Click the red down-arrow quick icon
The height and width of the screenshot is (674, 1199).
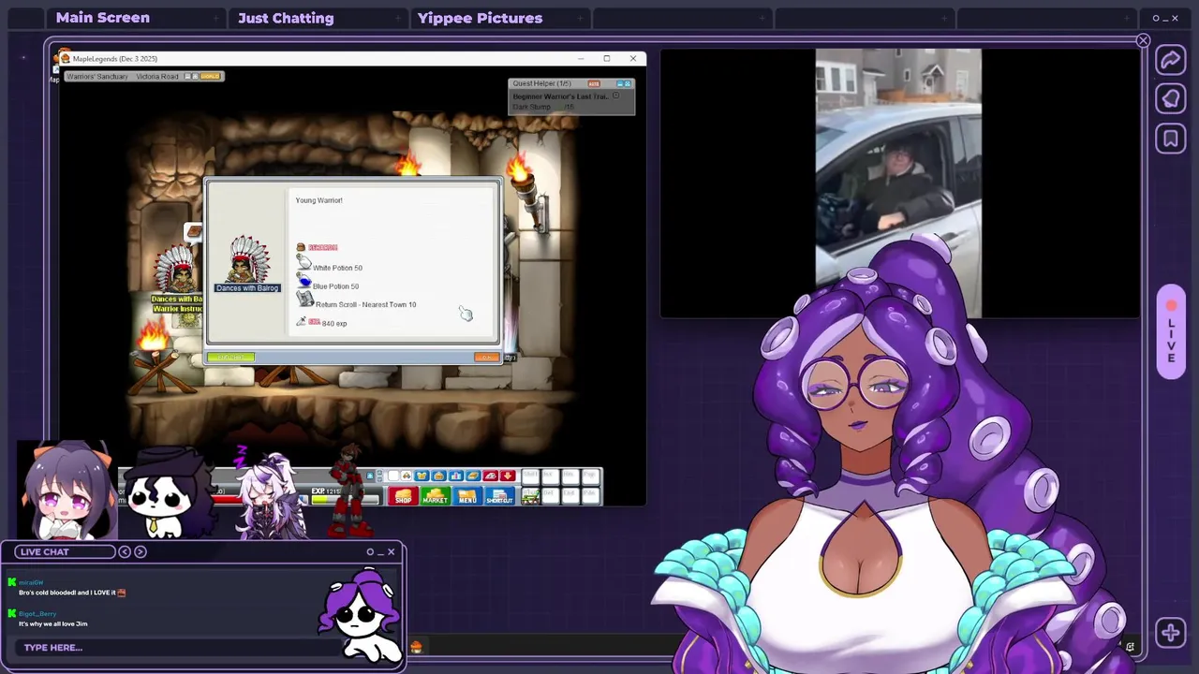click(x=508, y=476)
